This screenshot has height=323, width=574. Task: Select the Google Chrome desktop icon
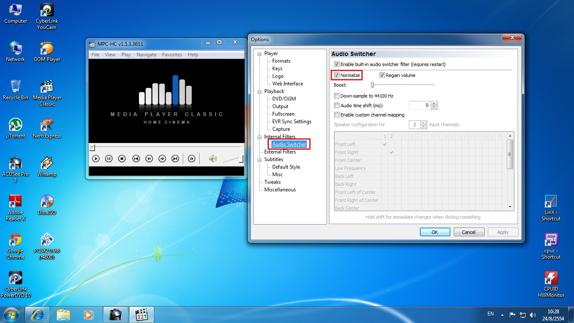[16, 246]
